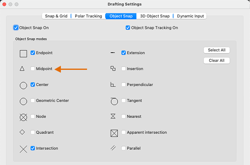This screenshot has height=165, width=250.
Task: Click the Apparent intersection snap icon
Action: click(114, 133)
